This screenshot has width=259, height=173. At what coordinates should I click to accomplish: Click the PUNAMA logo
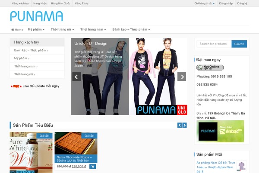[x=37, y=16]
